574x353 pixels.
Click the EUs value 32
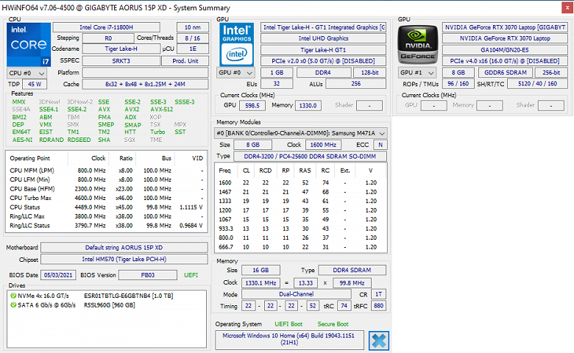coord(277,84)
